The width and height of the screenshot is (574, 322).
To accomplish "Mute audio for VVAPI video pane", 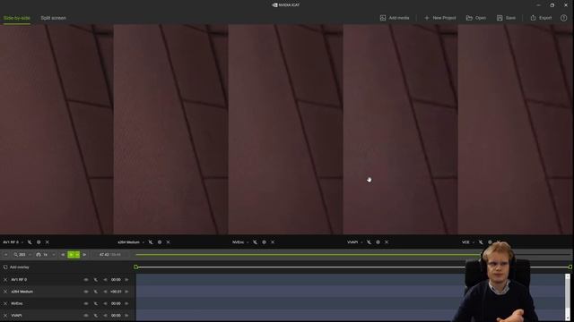I will click(x=369, y=242).
